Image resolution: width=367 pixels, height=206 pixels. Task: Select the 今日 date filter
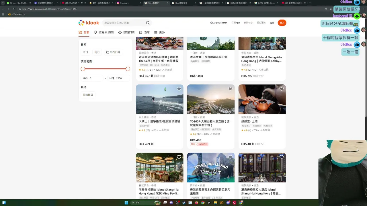point(85,52)
